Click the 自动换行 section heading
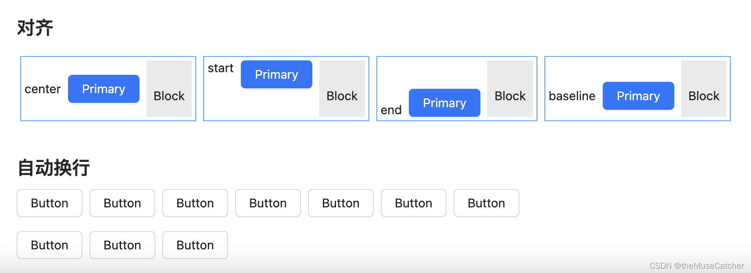This screenshot has width=751, height=273. 54,168
